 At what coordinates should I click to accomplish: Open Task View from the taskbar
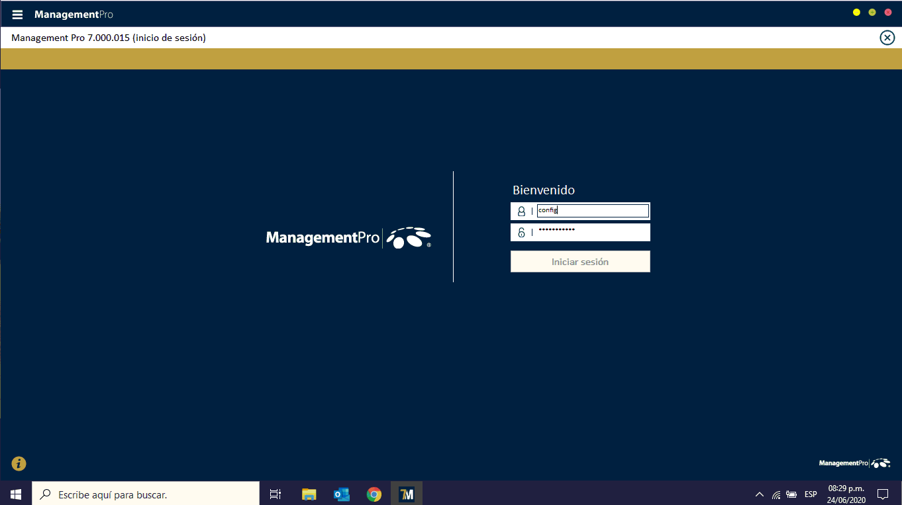(276, 494)
